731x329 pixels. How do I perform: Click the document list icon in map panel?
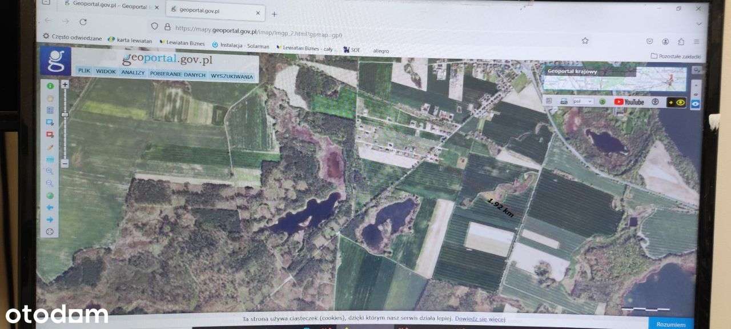click(x=549, y=101)
